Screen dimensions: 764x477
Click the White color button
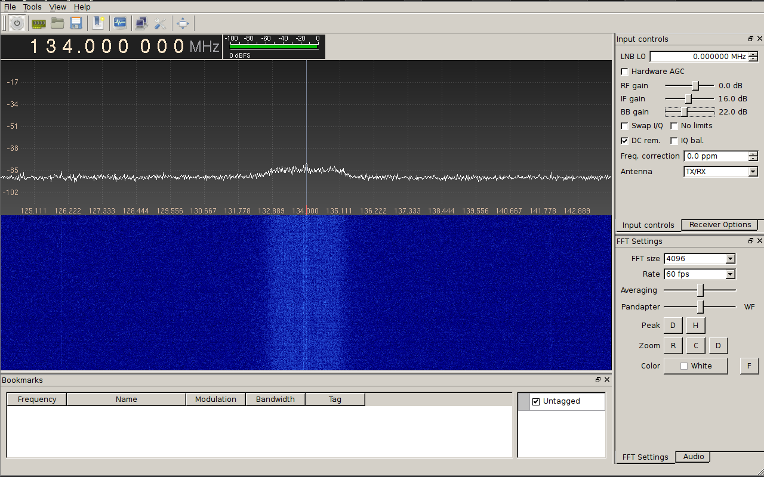(696, 366)
